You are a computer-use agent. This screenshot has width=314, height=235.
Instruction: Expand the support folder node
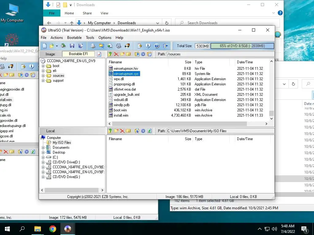[x=43, y=81]
